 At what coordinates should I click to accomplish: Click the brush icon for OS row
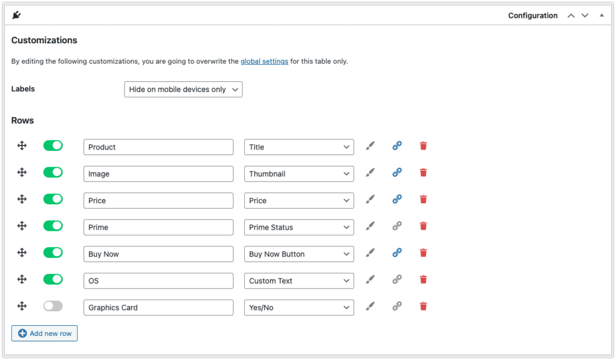pos(370,279)
